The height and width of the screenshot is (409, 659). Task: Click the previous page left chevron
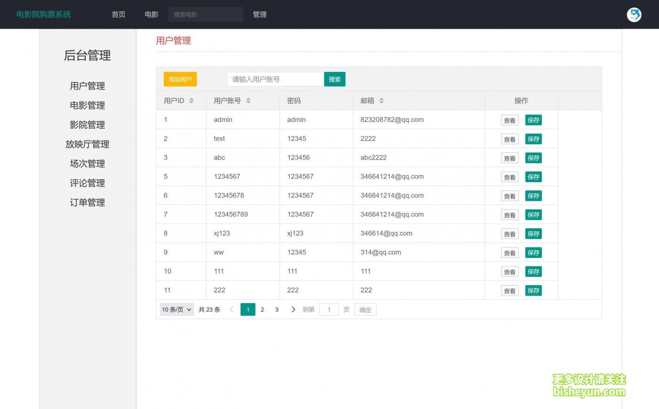point(231,310)
